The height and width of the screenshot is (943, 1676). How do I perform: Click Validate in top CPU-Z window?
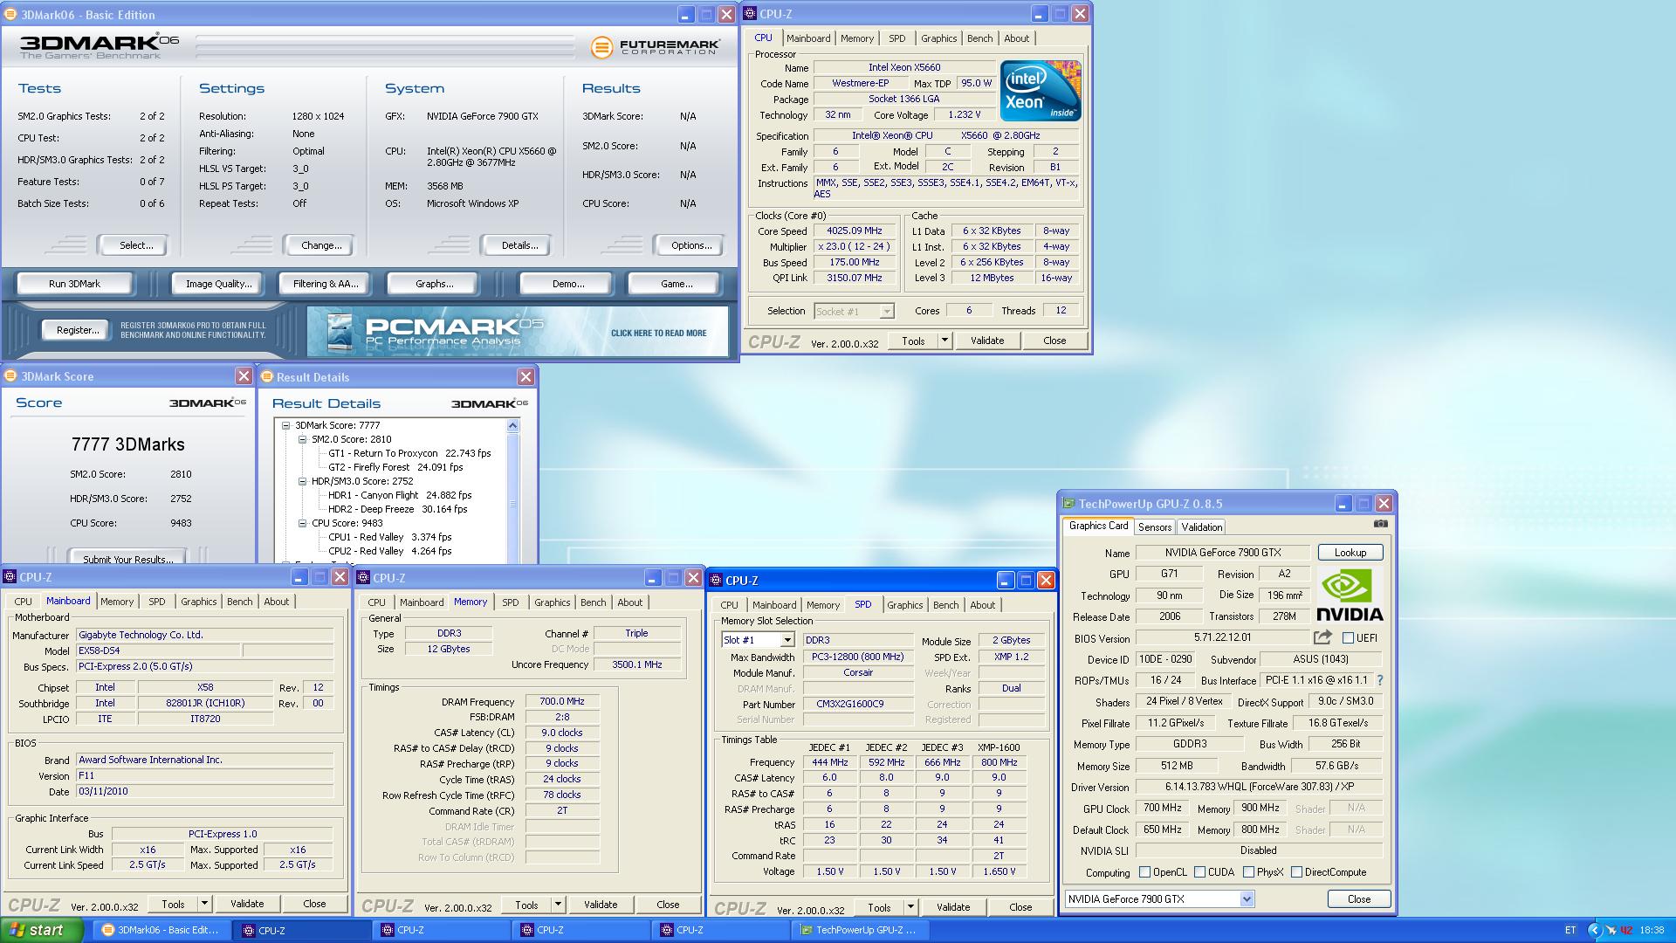click(987, 341)
